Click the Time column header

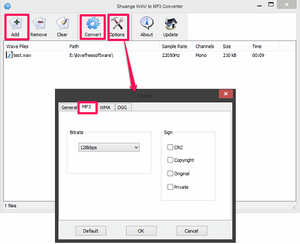pos(265,47)
